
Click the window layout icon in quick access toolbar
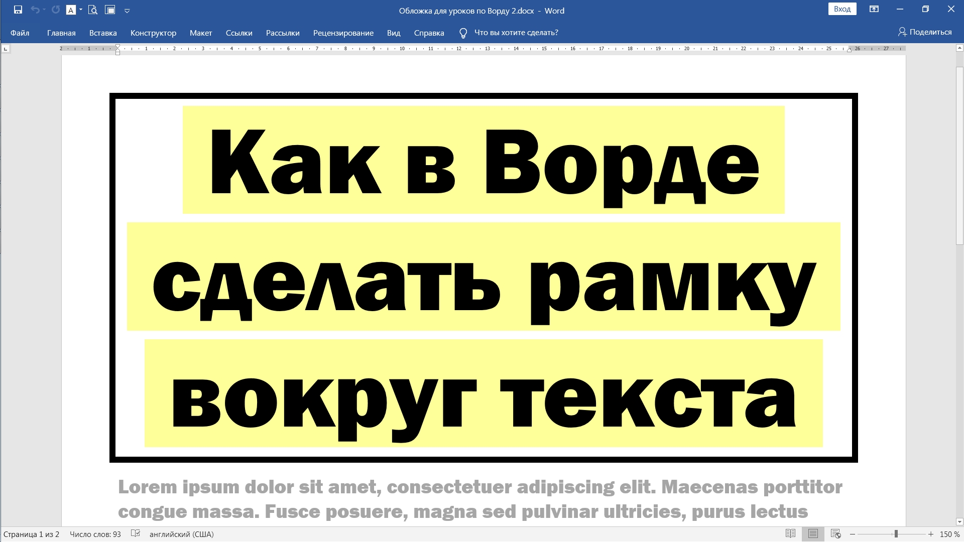tap(110, 10)
